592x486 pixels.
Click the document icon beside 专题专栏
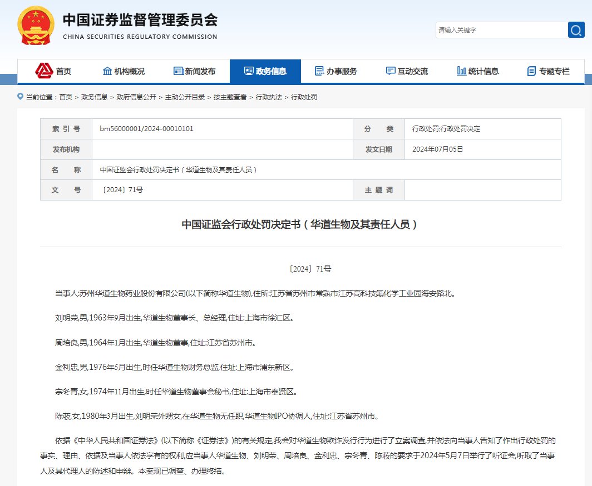531,71
